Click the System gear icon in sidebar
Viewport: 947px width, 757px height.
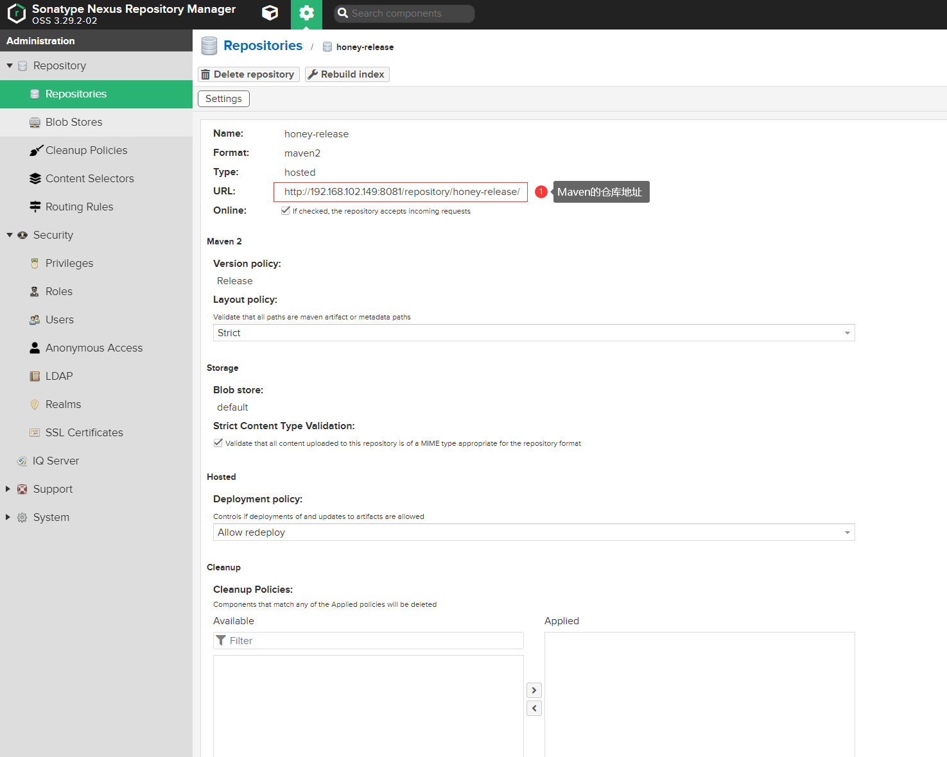click(22, 517)
